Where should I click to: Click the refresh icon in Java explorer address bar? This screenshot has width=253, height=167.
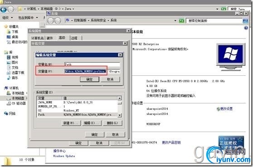(224, 9)
